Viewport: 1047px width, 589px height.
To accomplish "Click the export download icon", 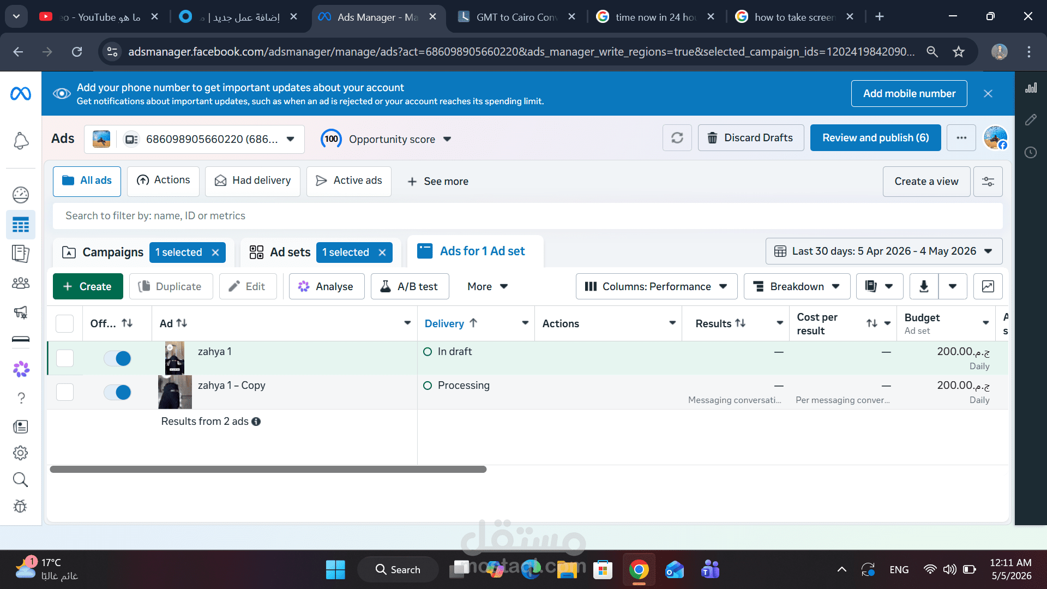I will 924,286.
